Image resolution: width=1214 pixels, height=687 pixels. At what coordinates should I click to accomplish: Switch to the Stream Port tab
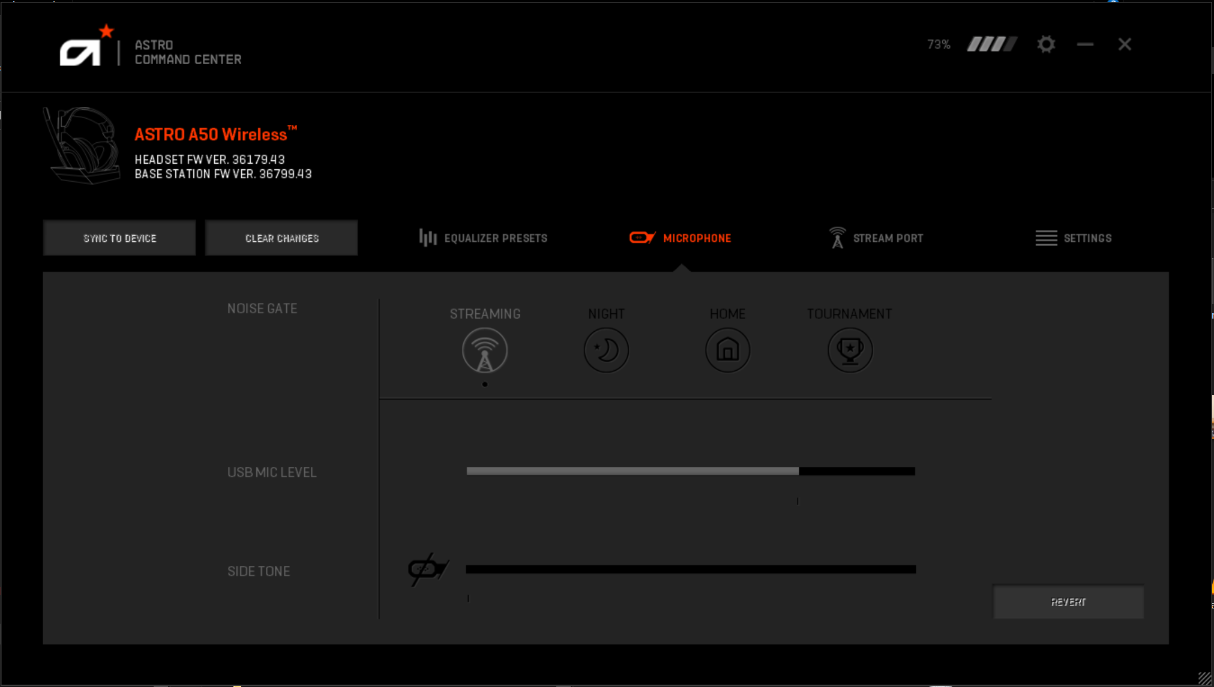point(876,238)
